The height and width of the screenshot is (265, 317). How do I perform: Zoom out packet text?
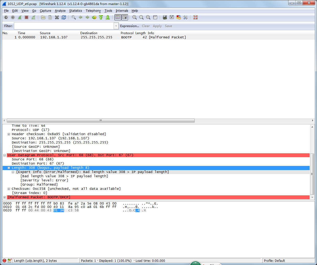[x=141, y=17]
